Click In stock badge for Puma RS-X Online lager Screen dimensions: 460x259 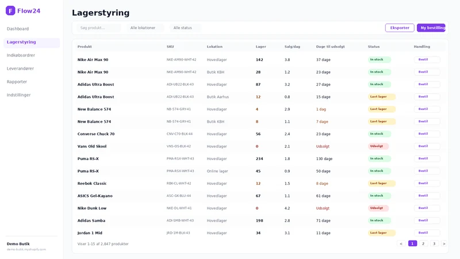click(x=379, y=171)
